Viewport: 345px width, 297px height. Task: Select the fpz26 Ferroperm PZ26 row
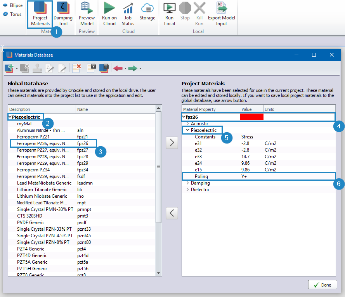point(81,143)
